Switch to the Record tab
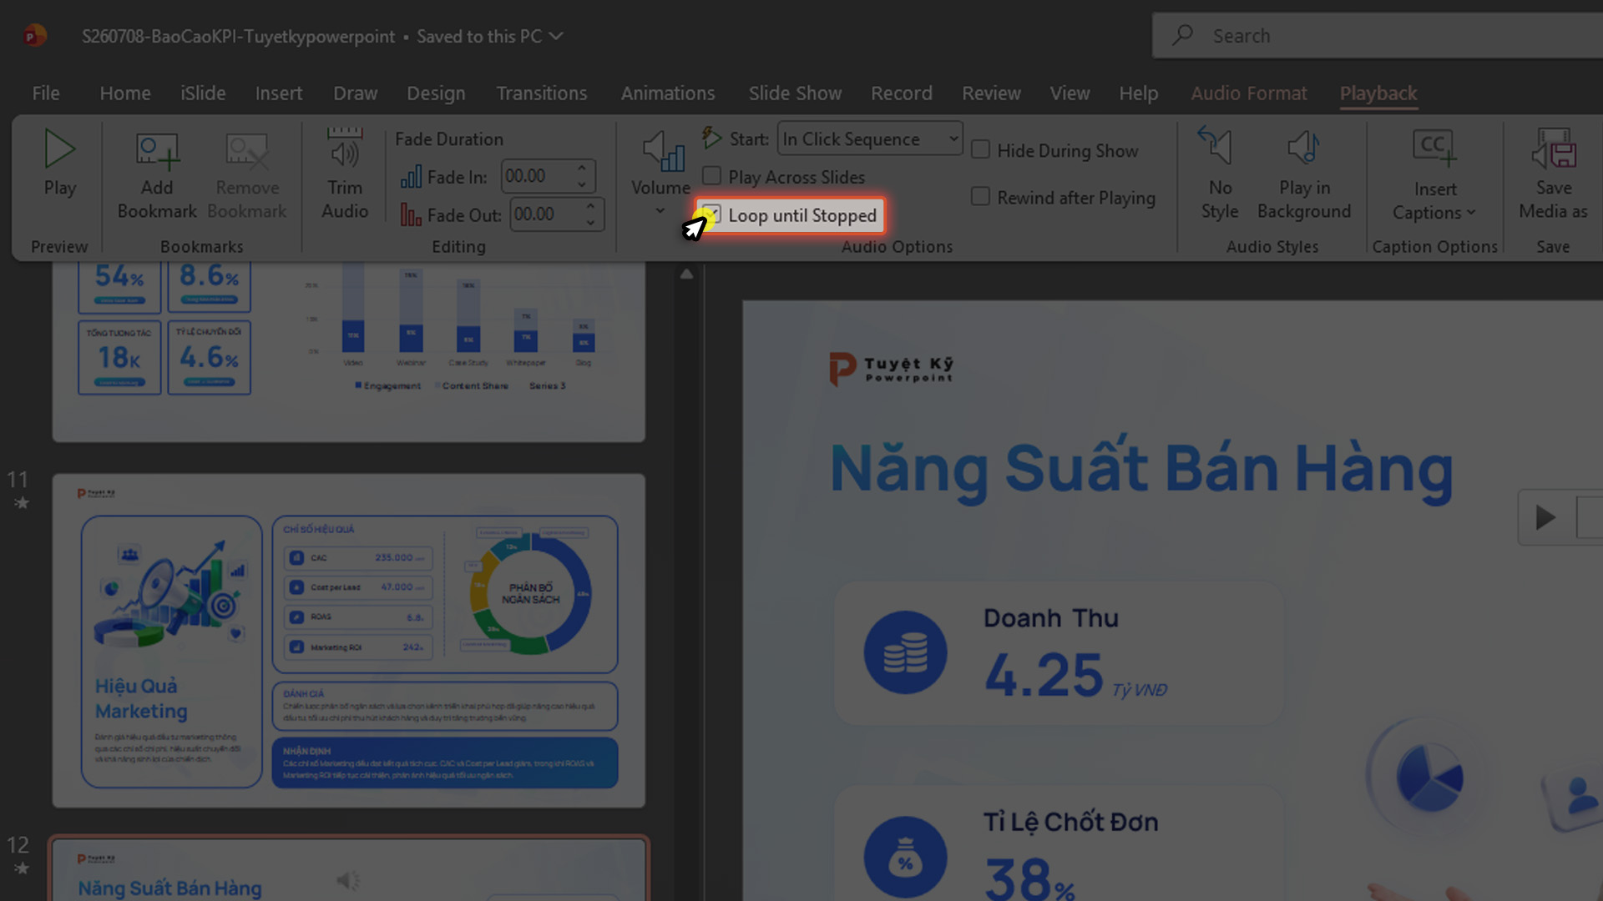Image resolution: width=1603 pixels, height=901 pixels. [x=902, y=93]
